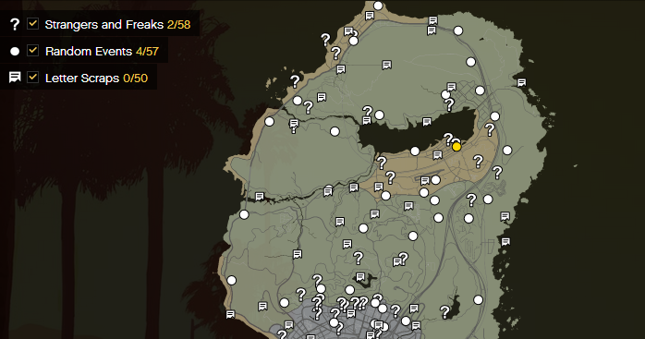Toggle the Random Events checkbox
This screenshot has height=339, width=645.
tap(33, 51)
